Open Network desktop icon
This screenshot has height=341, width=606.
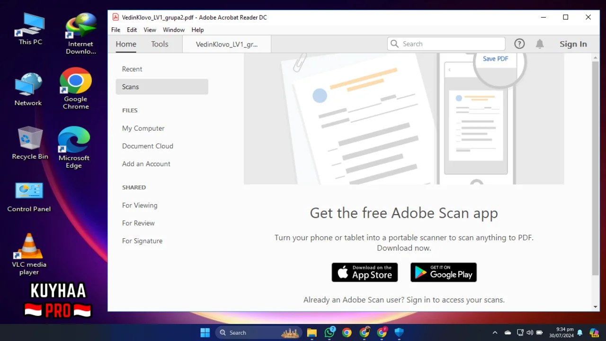point(28,89)
